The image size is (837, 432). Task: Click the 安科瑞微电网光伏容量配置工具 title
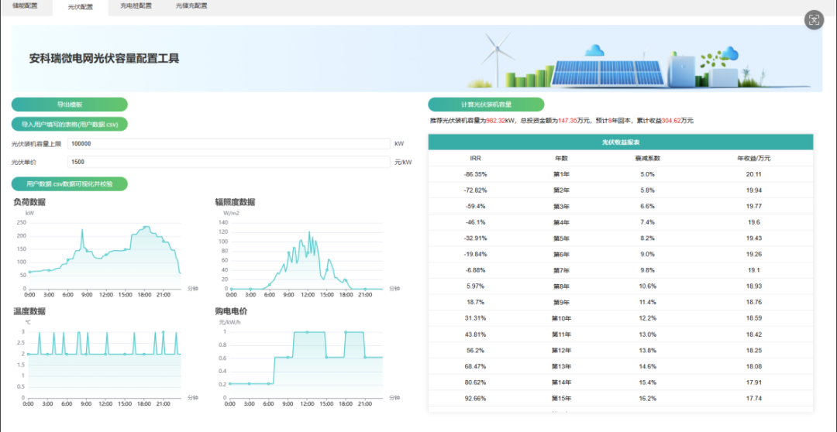104,59
